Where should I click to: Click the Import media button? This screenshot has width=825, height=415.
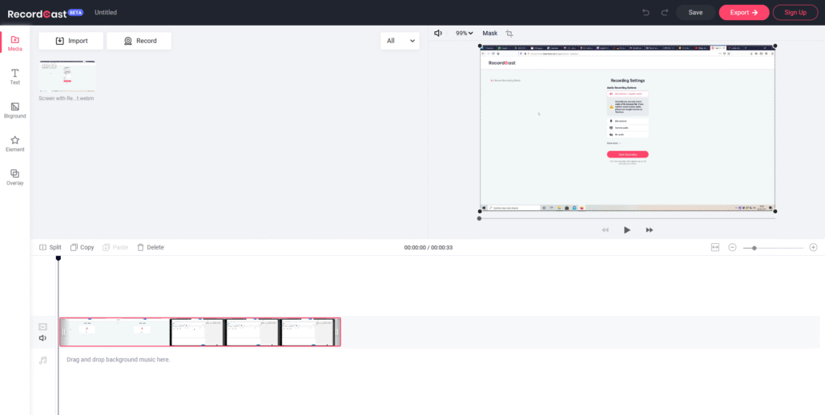(x=71, y=41)
